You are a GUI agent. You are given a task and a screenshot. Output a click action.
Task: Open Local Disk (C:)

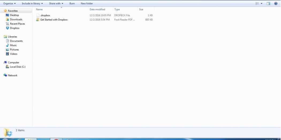[16, 67]
